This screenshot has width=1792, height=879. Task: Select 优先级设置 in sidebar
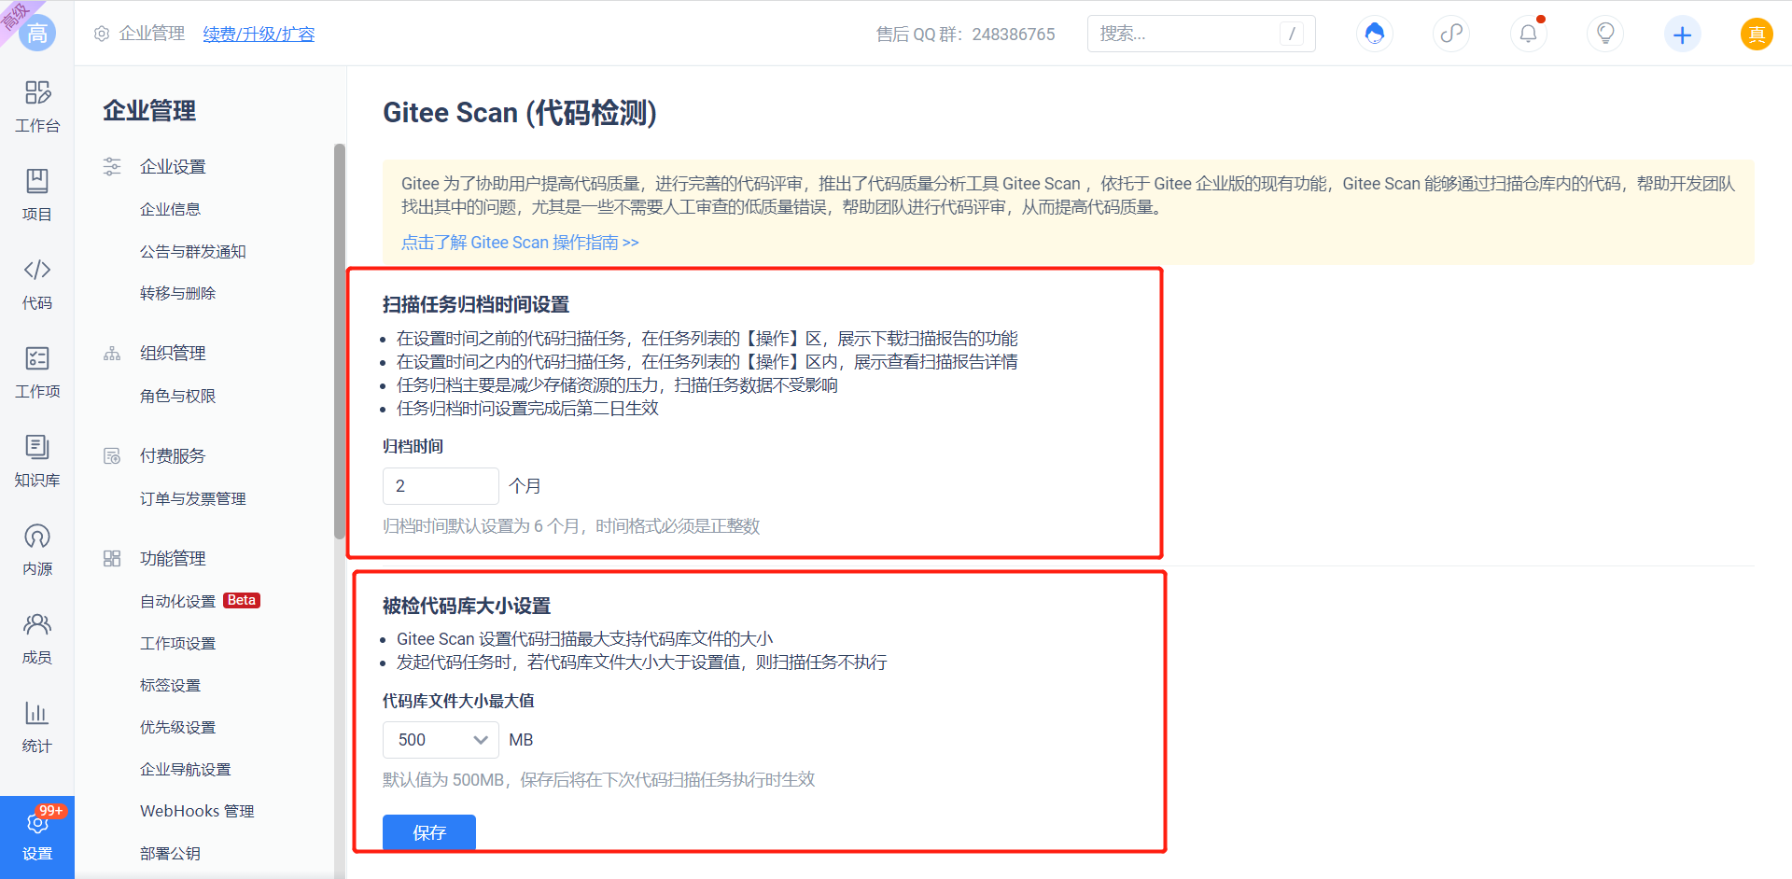177,727
